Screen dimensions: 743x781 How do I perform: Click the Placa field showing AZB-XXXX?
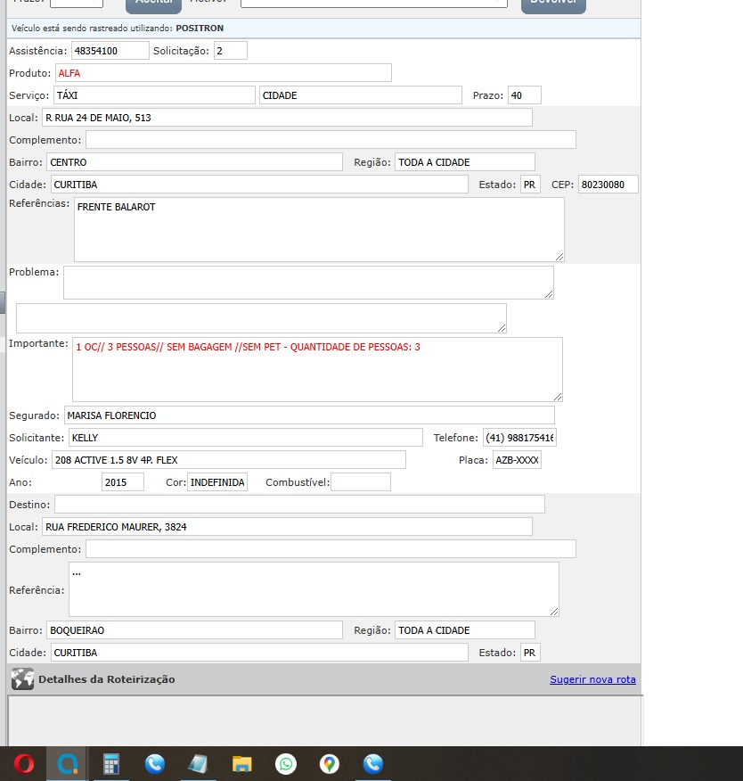(x=517, y=460)
